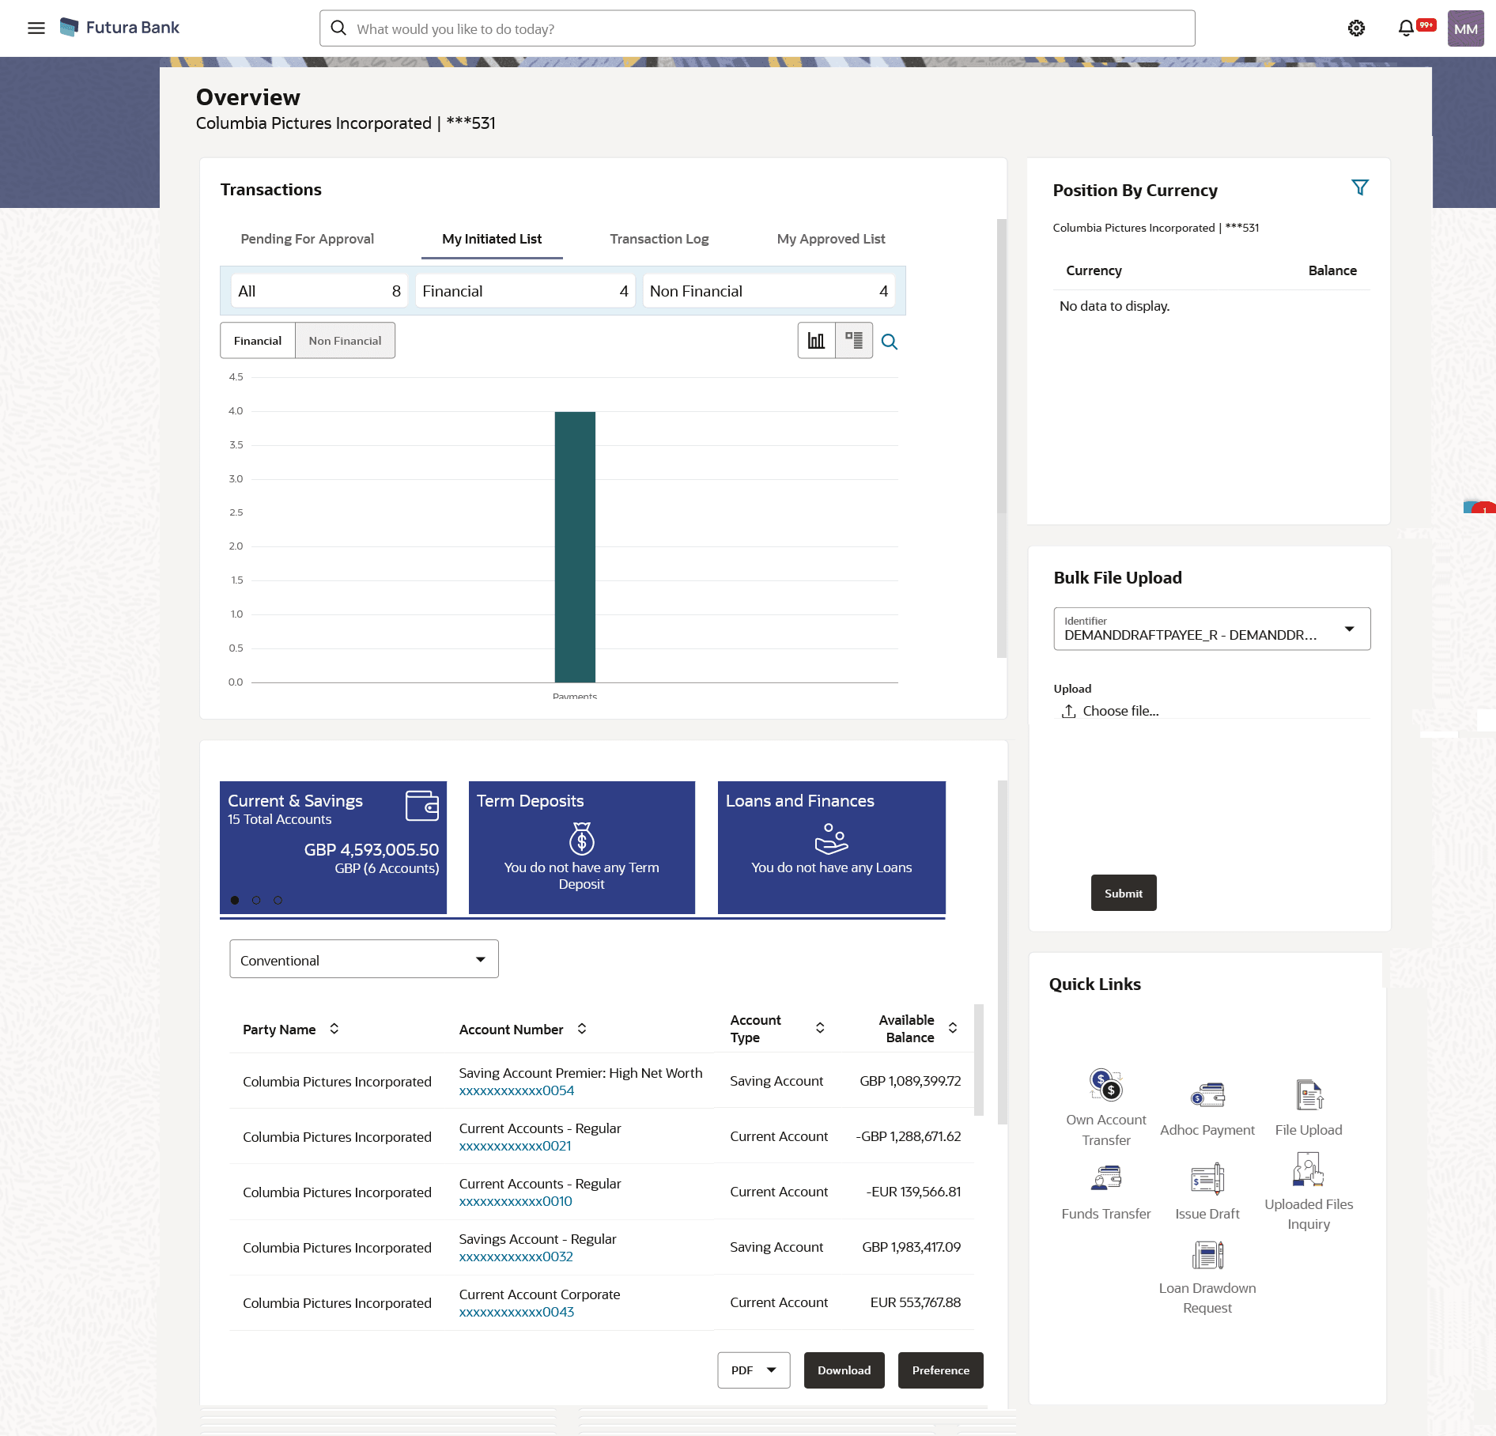Viewport: 1496px width, 1436px height.
Task: Open Uploaded Files Inquiry quick link
Action: [1309, 1192]
